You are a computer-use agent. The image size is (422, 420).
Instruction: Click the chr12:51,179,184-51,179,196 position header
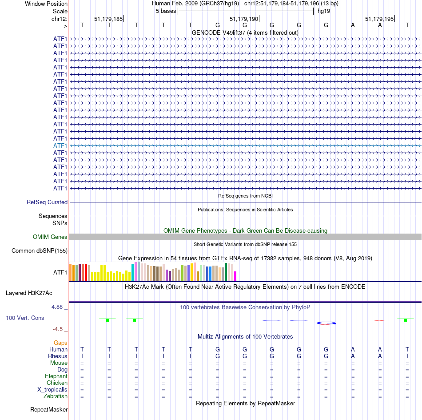point(291,4)
